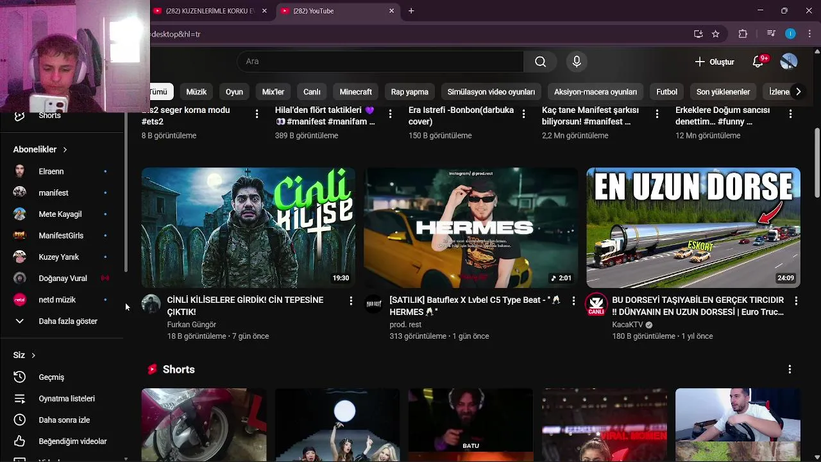Image resolution: width=821 pixels, height=462 pixels.
Task: Select the Tümü filter chip
Action: (x=158, y=92)
